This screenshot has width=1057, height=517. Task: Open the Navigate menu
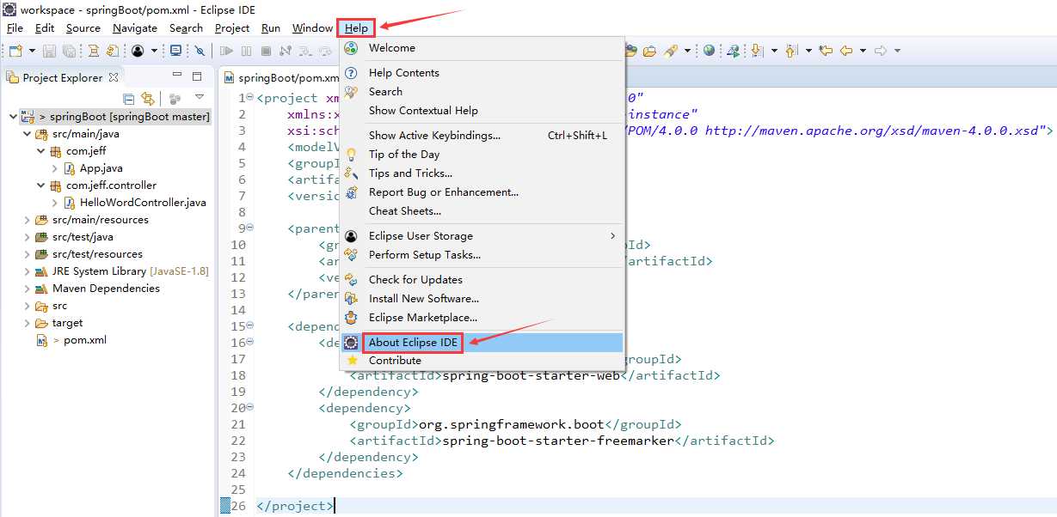(135, 28)
